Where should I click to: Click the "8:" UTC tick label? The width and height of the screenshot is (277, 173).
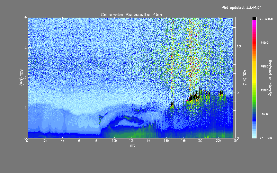tap(97, 141)
